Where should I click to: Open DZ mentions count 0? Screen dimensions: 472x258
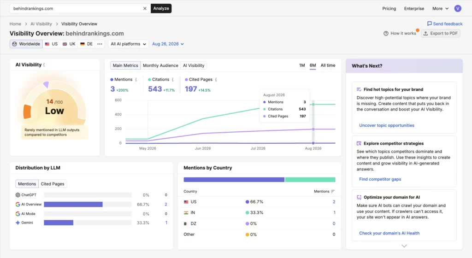pyautogui.click(x=334, y=223)
